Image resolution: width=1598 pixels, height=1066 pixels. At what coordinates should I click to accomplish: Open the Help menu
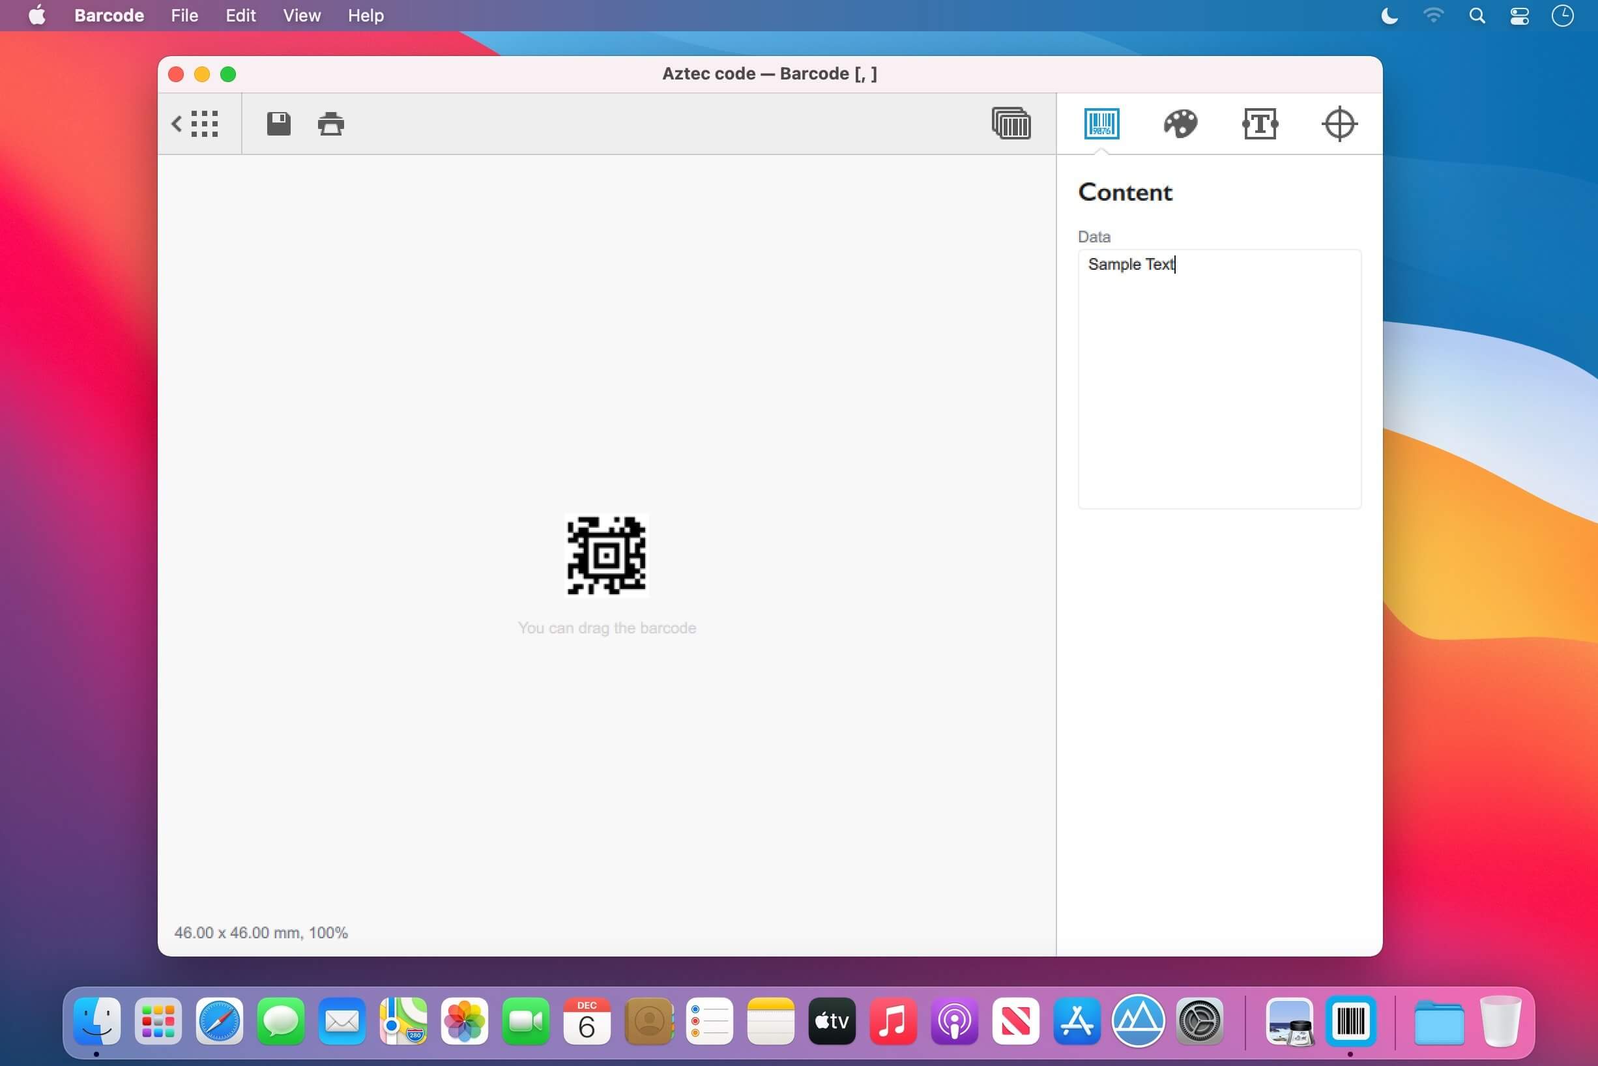tap(366, 15)
